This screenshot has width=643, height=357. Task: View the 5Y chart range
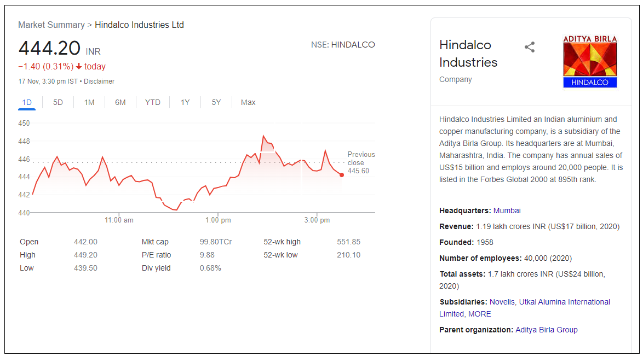[216, 102]
